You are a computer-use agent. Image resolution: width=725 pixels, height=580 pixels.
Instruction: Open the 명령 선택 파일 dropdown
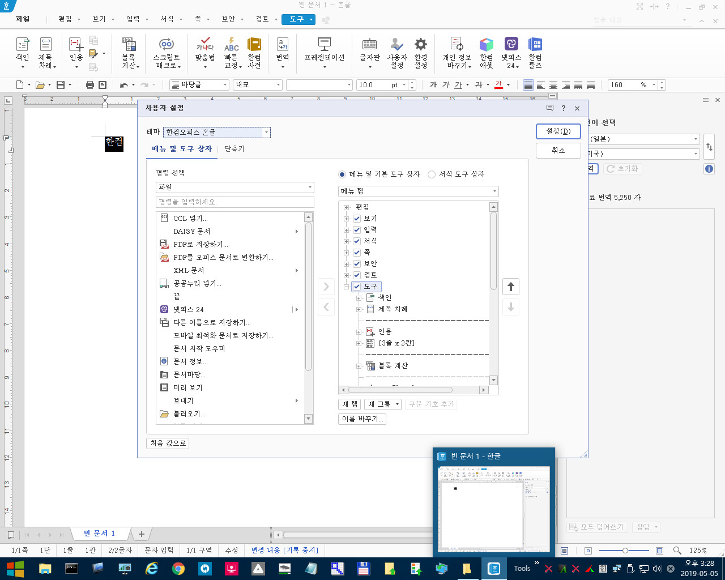click(x=234, y=187)
